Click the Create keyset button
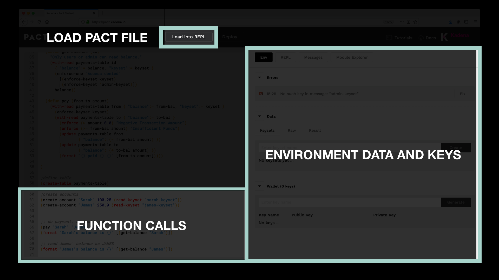The image size is (499, 280). click(x=456, y=148)
